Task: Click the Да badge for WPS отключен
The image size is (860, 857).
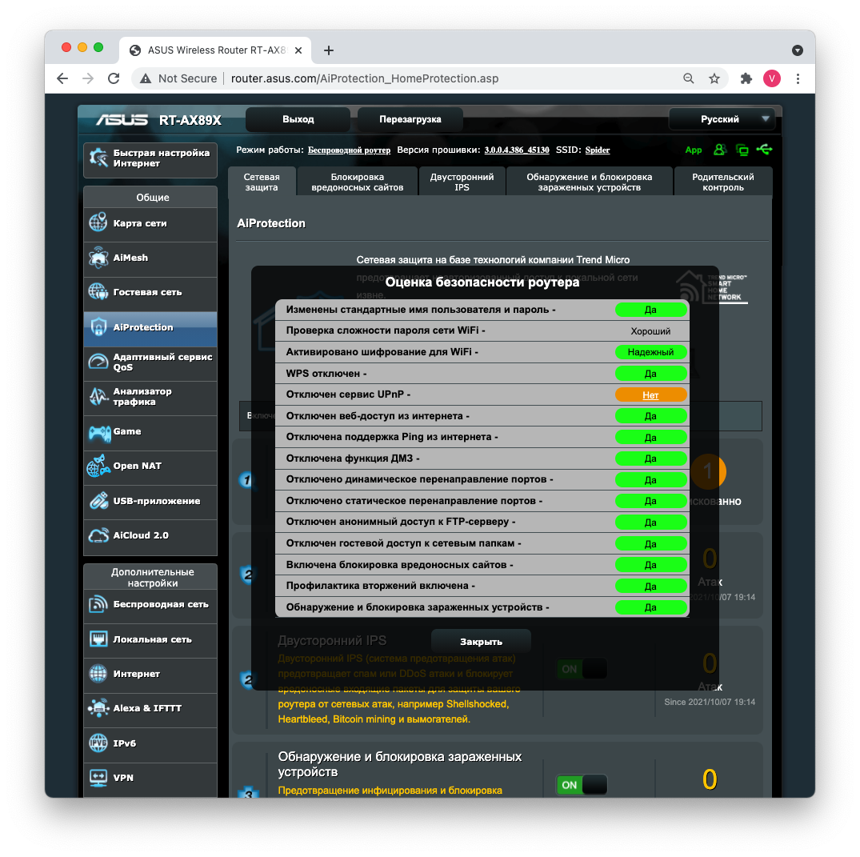Action: (x=650, y=374)
